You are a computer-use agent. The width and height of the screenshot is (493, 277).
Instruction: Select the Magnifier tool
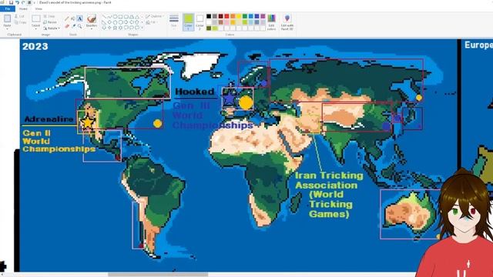pos(80,26)
